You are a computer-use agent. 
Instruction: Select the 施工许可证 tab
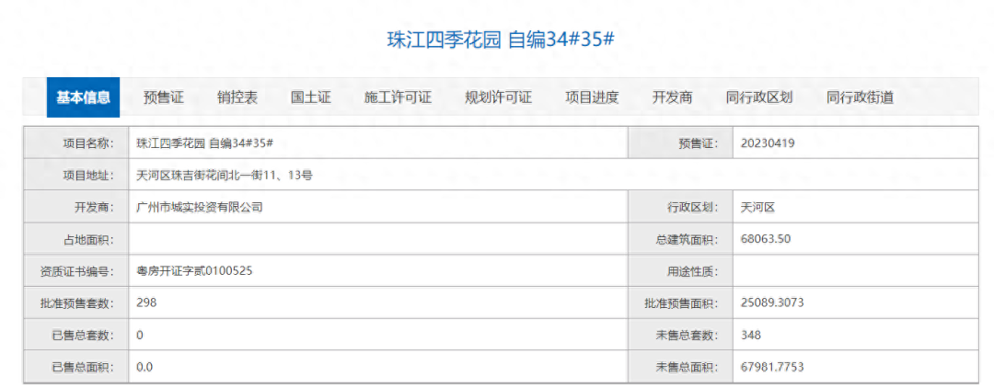coord(398,97)
